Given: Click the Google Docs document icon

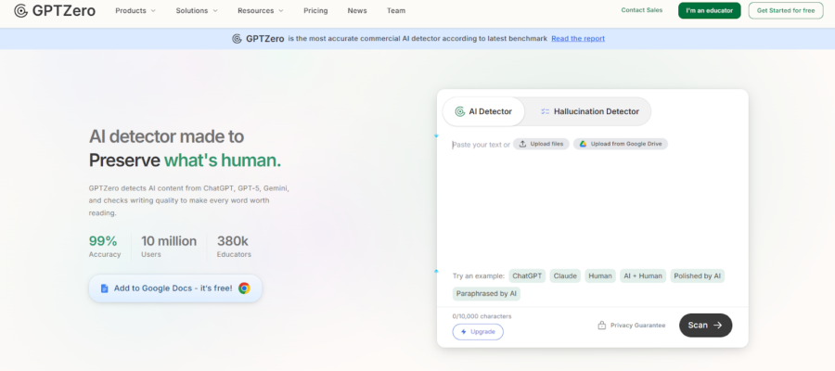Looking at the screenshot, I should tap(105, 288).
